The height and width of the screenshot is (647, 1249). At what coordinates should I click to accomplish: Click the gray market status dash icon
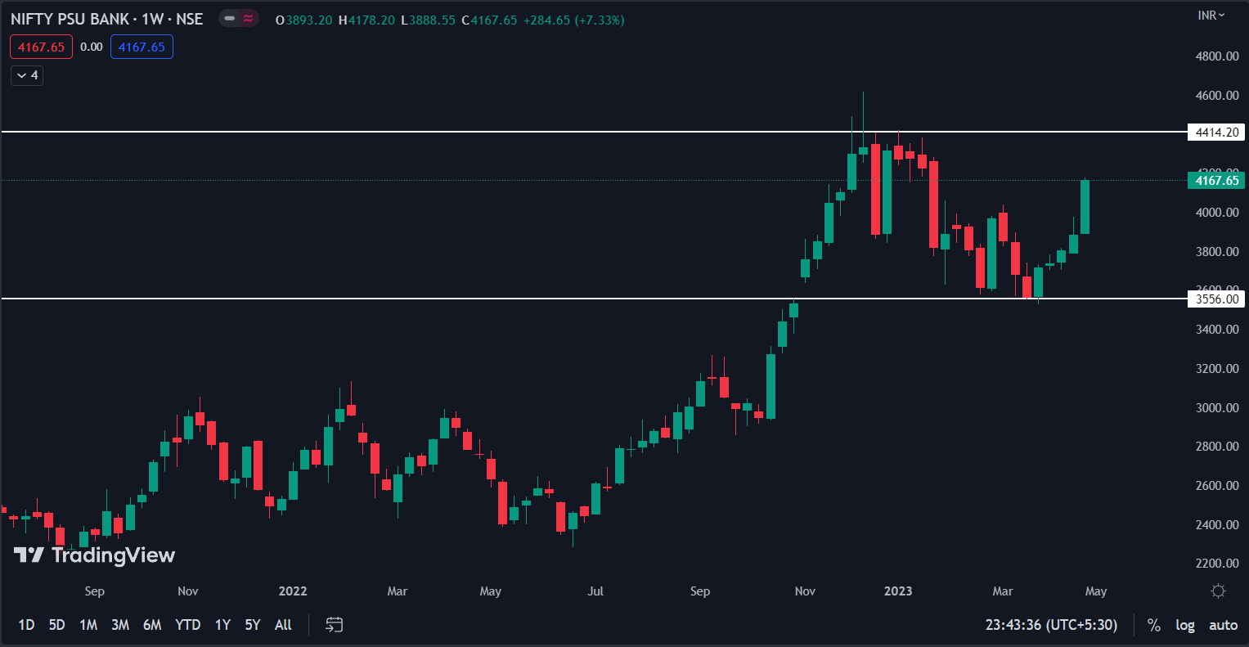click(229, 19)
